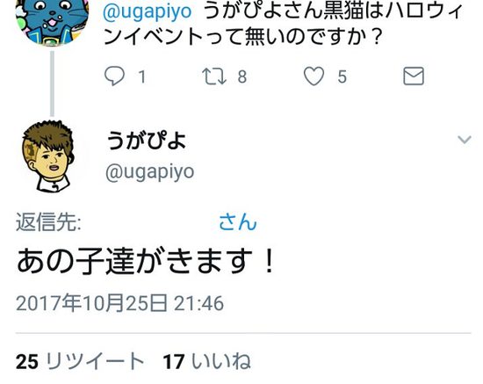The image size is (483, 384).
Task: Open tweet options chevron dropdown
Action: 465,140
